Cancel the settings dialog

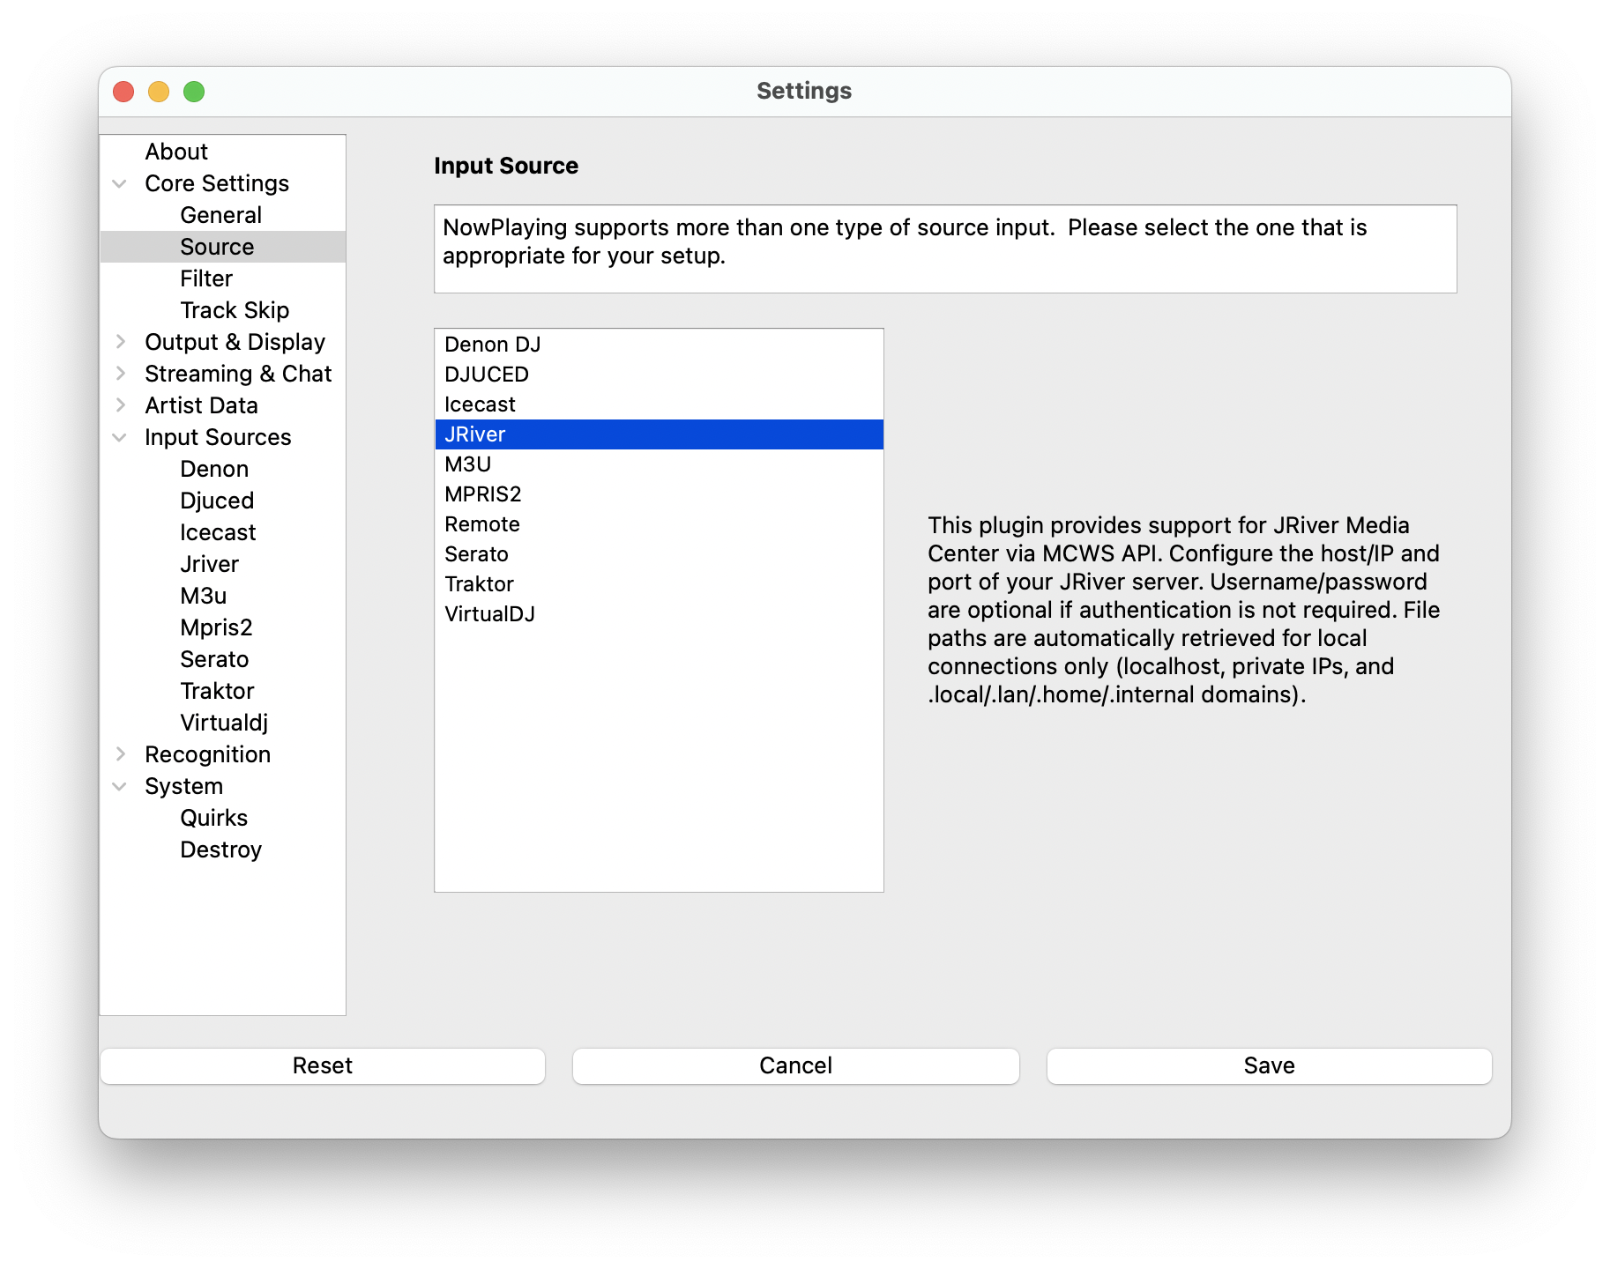coord(795,1065)
